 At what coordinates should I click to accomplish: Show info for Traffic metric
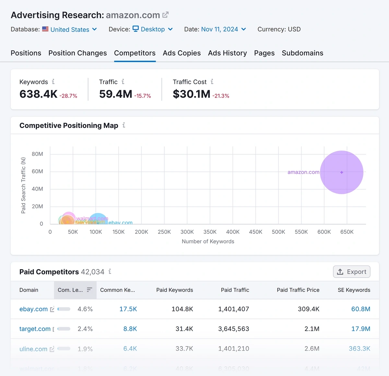pyautogui.click(x=123, y=81)
